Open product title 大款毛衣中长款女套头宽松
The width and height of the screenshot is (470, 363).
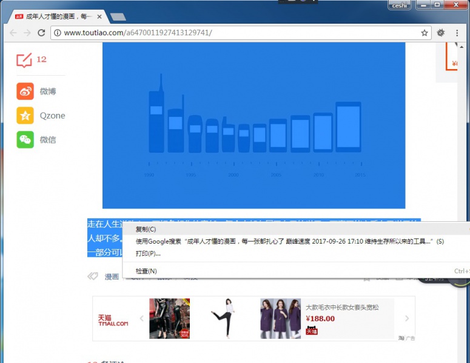[342, 307]
